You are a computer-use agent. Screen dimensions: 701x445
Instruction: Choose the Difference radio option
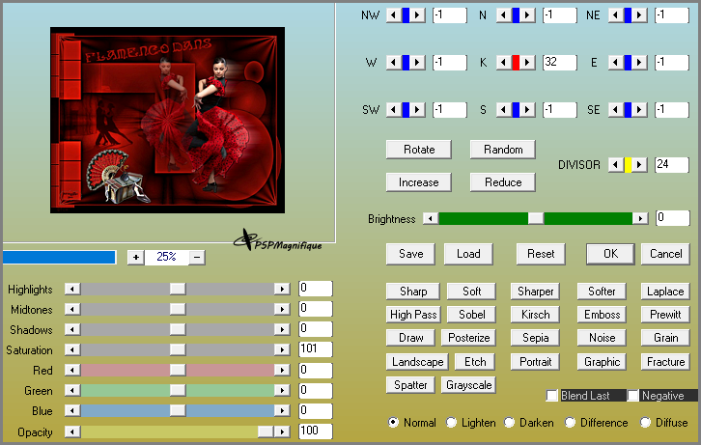point(571,423)
